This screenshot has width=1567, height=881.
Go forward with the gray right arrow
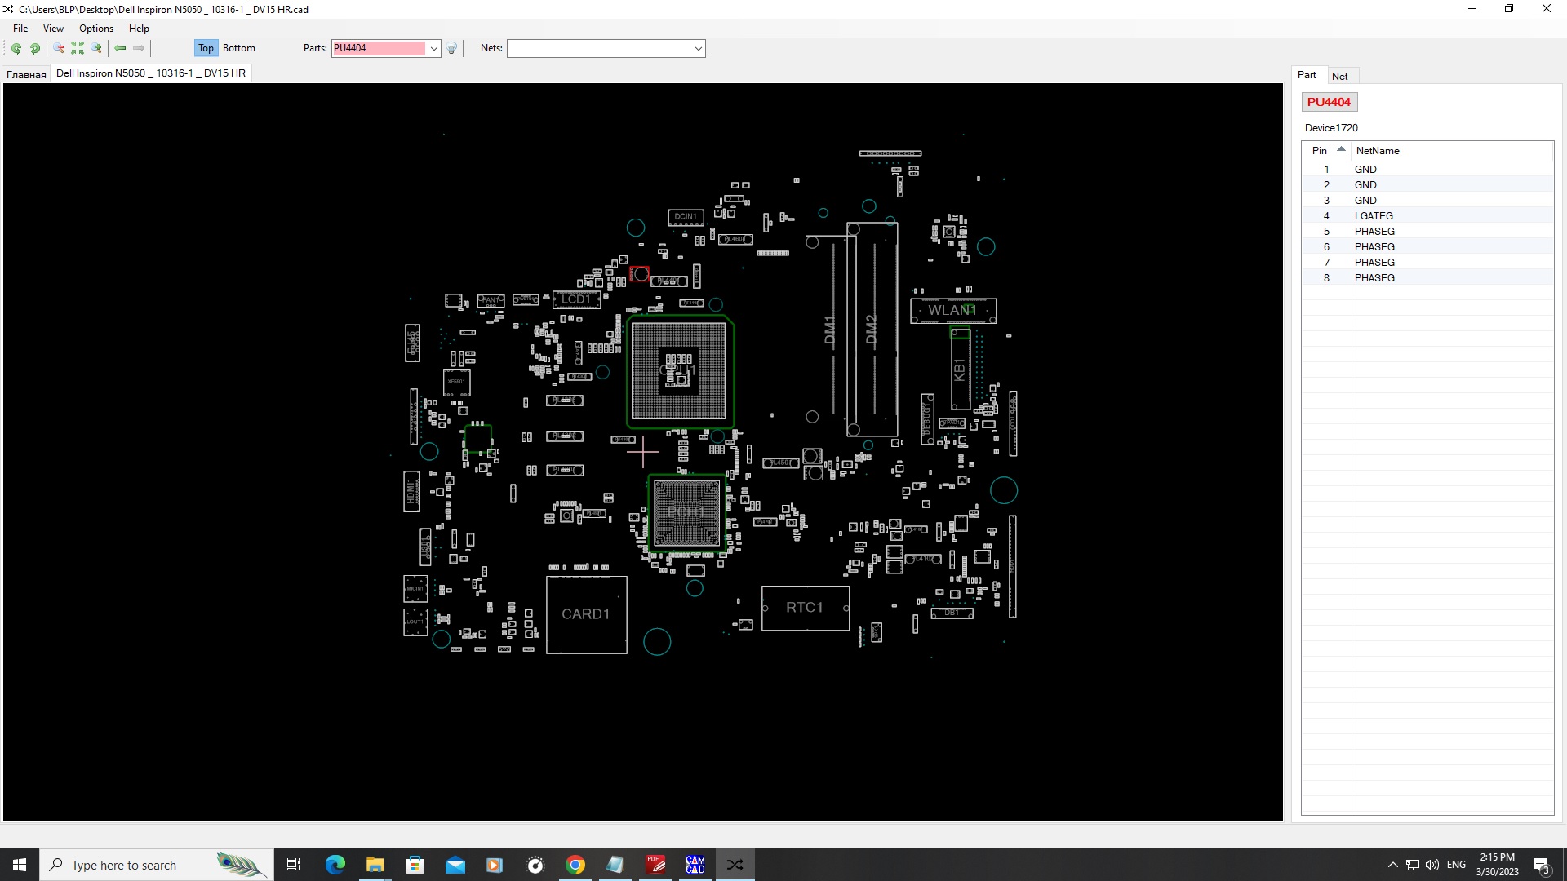click(x=139, y=48)
